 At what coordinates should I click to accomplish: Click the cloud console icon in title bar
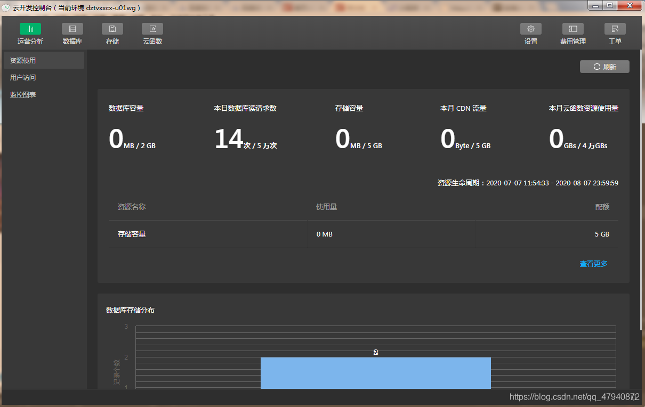(x=6, y=7)
